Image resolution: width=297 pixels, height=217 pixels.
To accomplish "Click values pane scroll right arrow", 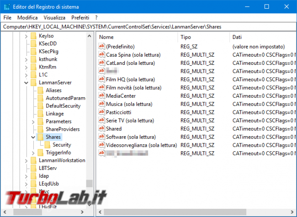I will pos(292,212).
